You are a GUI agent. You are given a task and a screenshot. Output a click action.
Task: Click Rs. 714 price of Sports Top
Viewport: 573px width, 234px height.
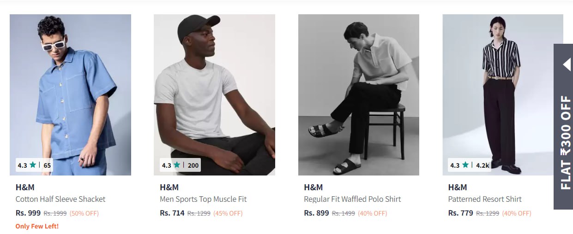[x=172, y=213]
